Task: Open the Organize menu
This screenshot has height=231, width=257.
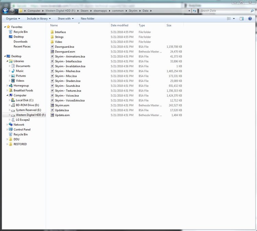Action: click(x=13, y=19)
